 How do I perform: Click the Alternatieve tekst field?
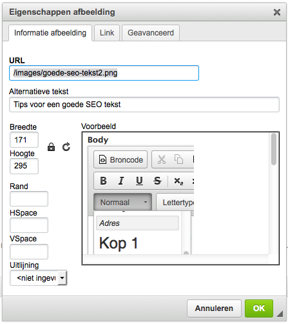coord(144,105)
